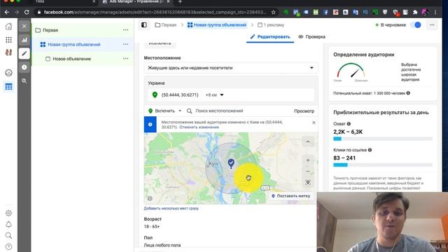
Task: Open the magnifier inspect icon in side strip
Action: 24,81
